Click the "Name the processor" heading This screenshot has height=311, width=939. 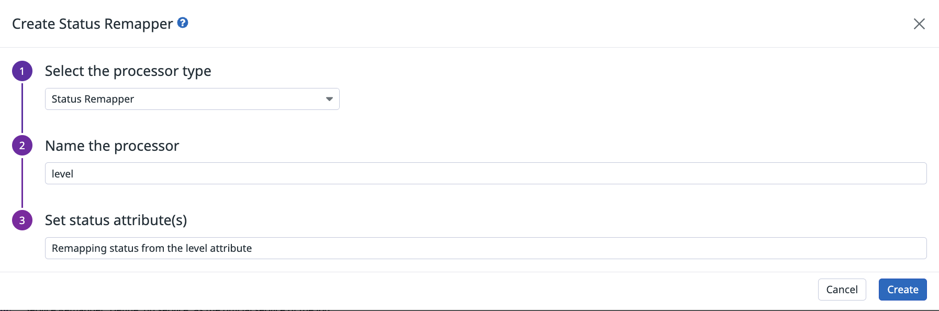[112, 146]
